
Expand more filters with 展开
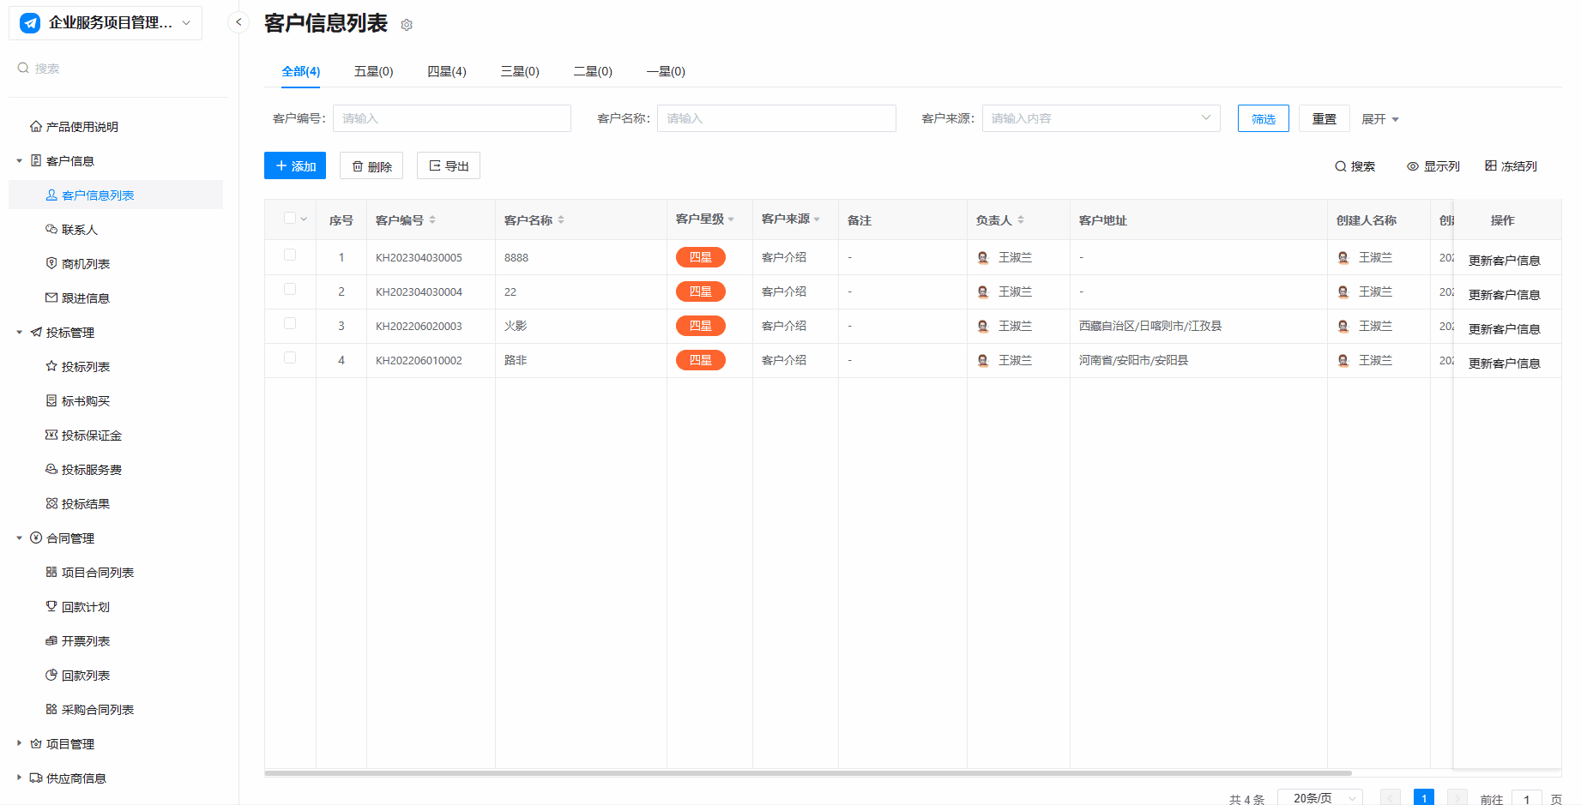(x=1379, y=119)
